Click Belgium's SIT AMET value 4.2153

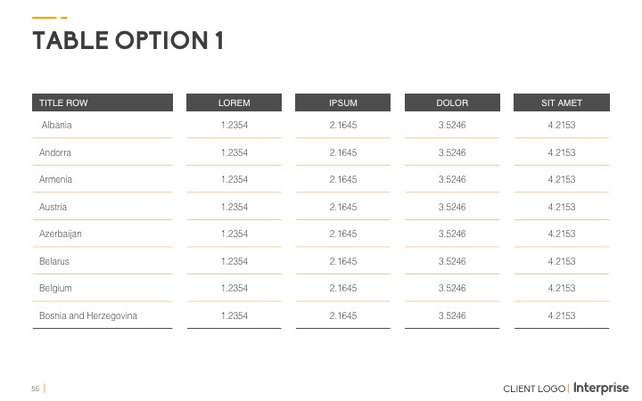point(562,289)
